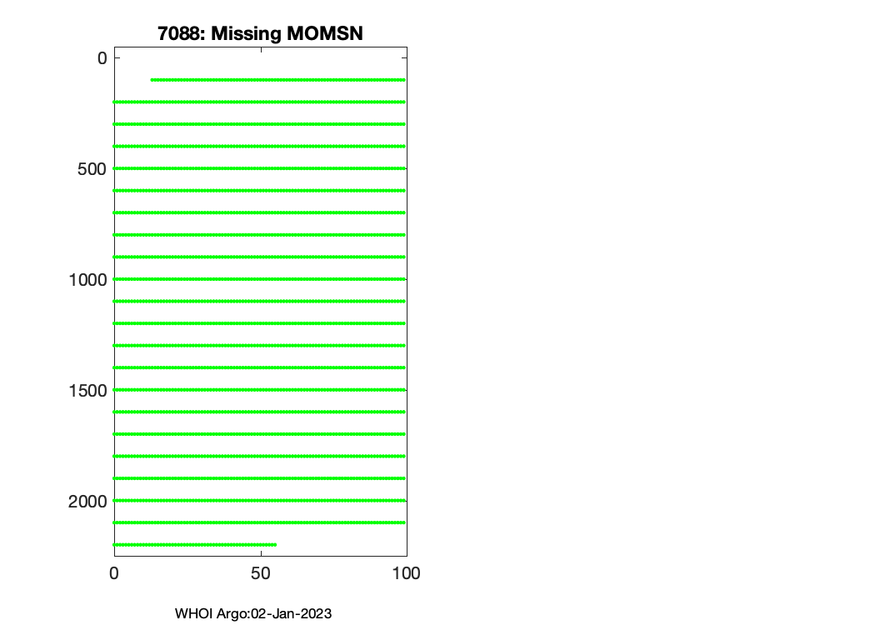Click the y-axis tick label '0'

coord(102,57)
